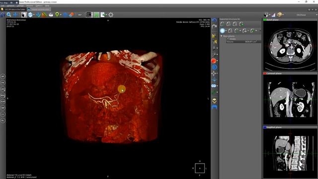Click the red Coronal plane color marker
Viewport: 318px width, 179px height.
[x=265, y=74]
